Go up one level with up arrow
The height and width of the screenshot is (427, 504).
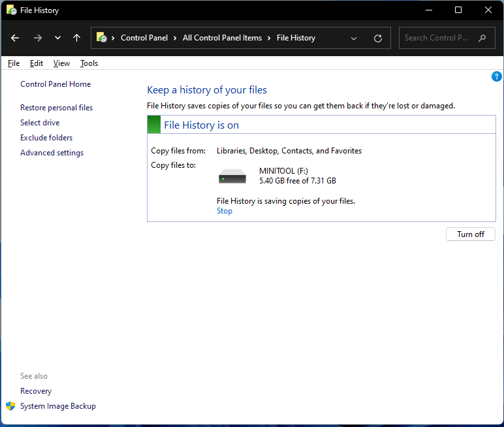(x=76, y=38)
